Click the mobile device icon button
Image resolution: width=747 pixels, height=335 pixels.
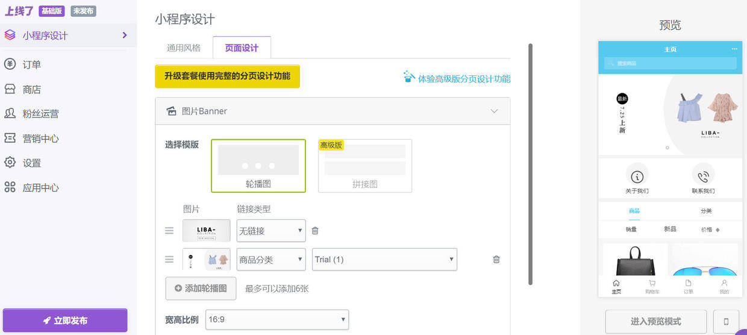[726, 321]
